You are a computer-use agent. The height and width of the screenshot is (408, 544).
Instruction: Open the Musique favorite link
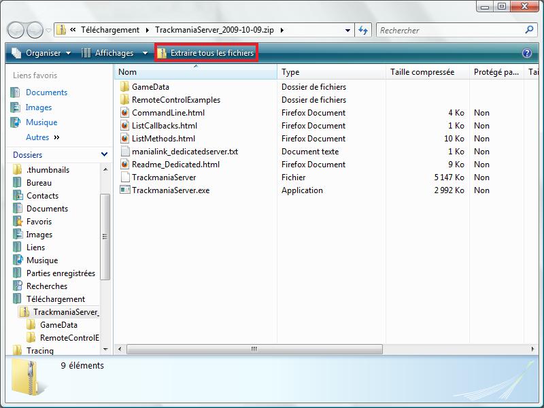41,122
